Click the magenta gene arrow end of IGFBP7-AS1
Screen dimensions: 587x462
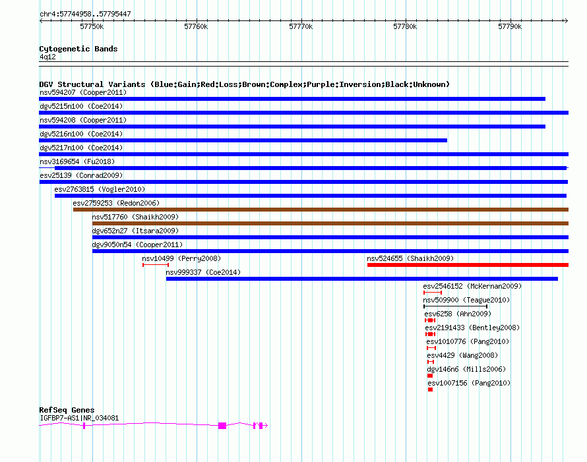pyautogui.click(x=265, y=425)
